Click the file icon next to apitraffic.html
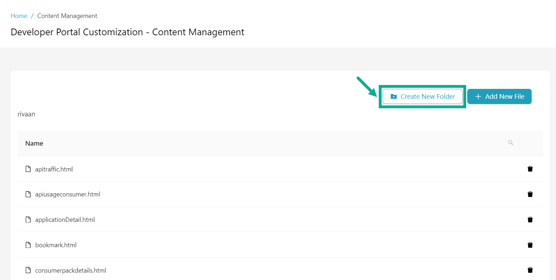Image resolution: width=556 pixels, height=280 pixels. click(x=28, y=169)
